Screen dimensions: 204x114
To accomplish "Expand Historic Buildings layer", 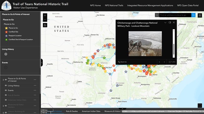I will [x=3, y=113].
